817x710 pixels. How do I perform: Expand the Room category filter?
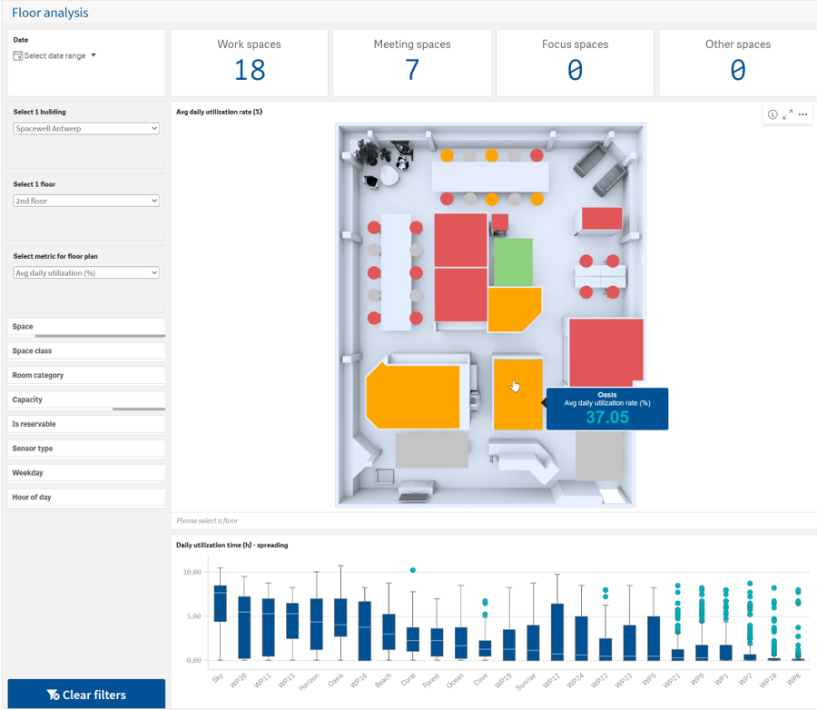pos(86,375)
